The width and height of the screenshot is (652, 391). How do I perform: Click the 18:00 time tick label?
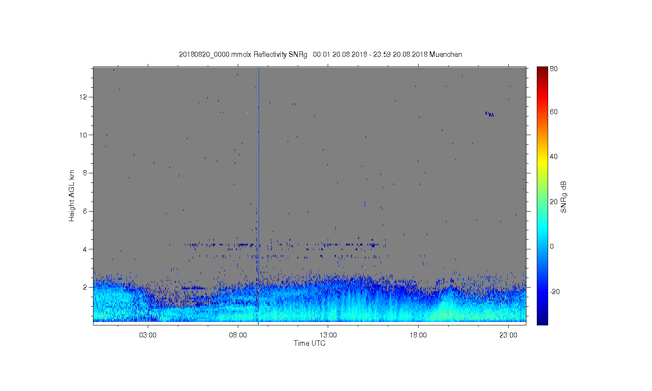(x=418, y=335)
